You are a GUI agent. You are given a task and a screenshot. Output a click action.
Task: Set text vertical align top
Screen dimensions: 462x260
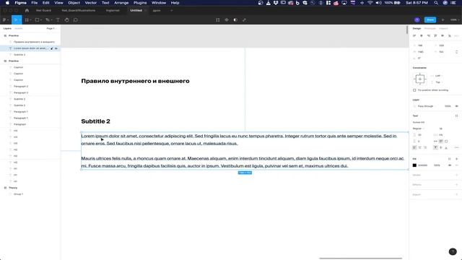point(435,147)
